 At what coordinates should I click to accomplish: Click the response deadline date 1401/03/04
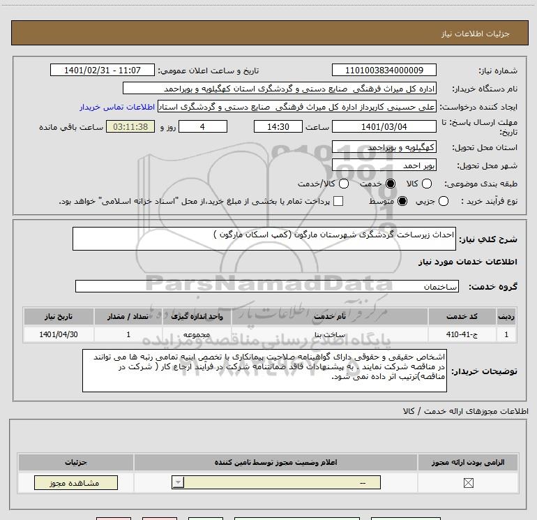tap(384, 126)
